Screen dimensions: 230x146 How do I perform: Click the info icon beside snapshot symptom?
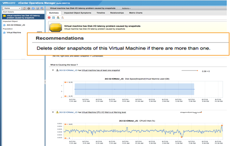click(57, 70)
